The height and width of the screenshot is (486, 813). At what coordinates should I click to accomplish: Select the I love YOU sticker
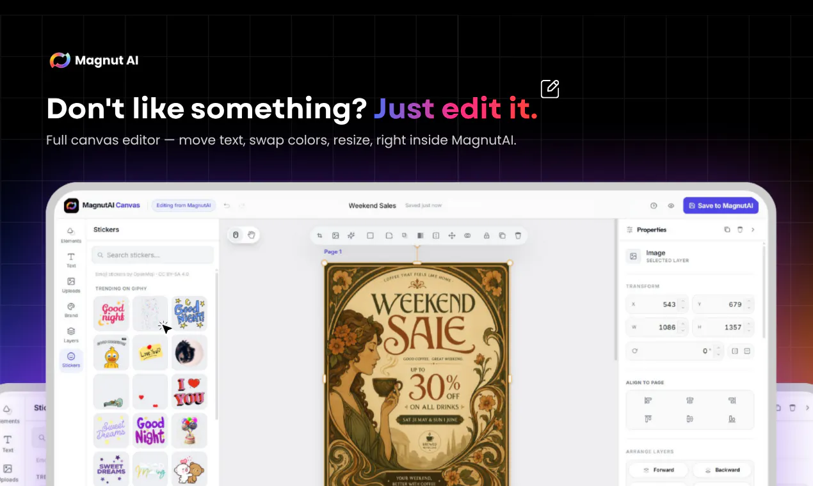point(189,391)
